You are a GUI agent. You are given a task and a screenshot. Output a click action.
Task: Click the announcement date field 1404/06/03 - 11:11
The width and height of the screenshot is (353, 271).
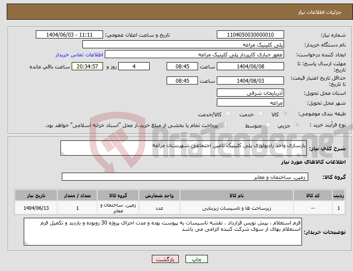pos(69,34)
